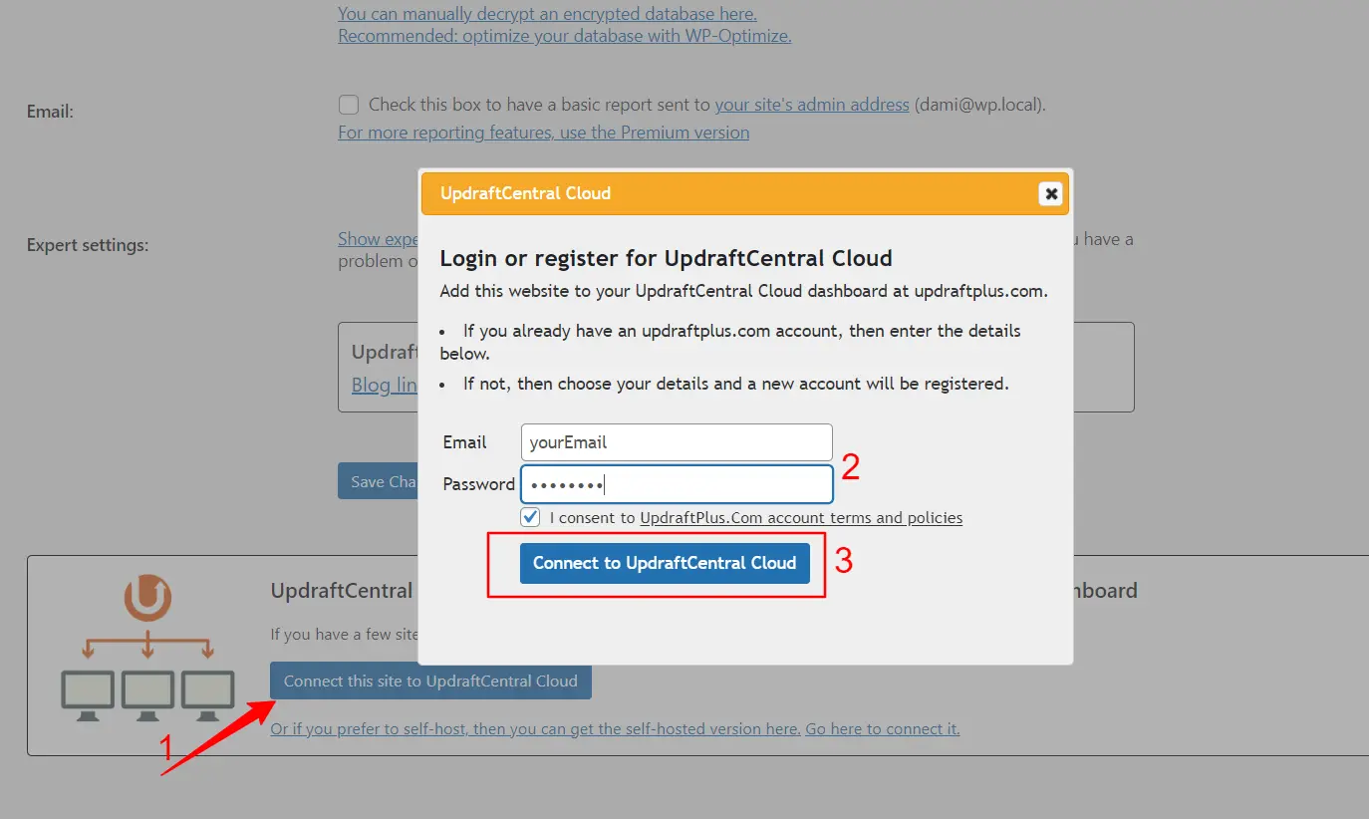This screenshot has height=819, width=1369.
Task: Open UpdraftPlus.Com account terms and policies link
Action: (801, 518)
